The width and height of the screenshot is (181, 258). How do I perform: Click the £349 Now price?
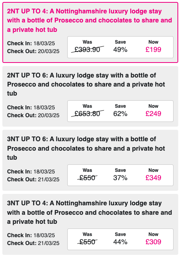153,178
